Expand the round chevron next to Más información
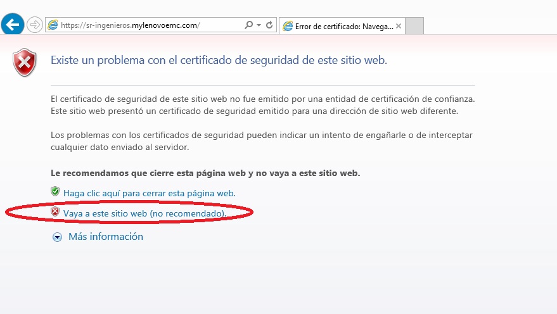The width and height of the screenshot is (557, 314). [x=58, y=237]
